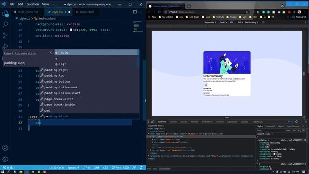
Task: Show errors and warnings in status bar
Action: coord(9,168)
